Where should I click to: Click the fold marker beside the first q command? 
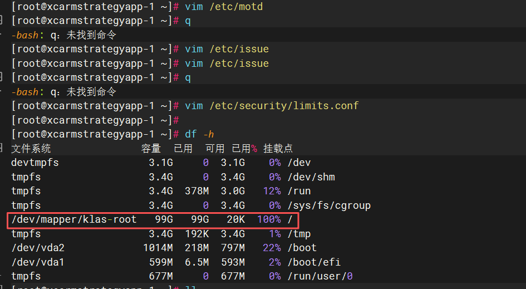pos(2,20)
